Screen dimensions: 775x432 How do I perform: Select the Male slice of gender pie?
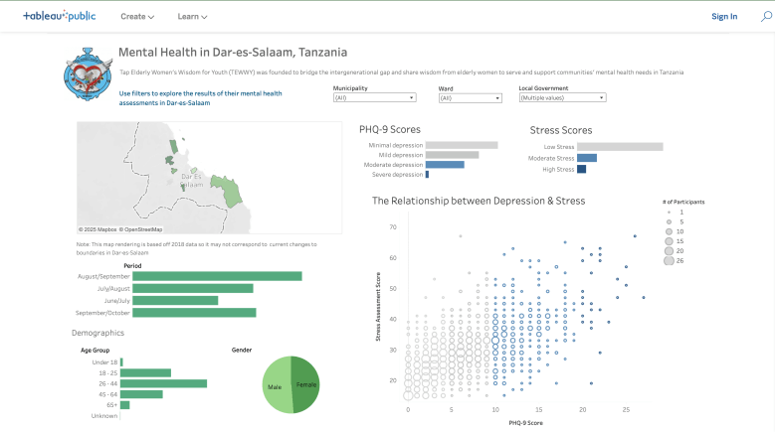[x=276, y=384]
